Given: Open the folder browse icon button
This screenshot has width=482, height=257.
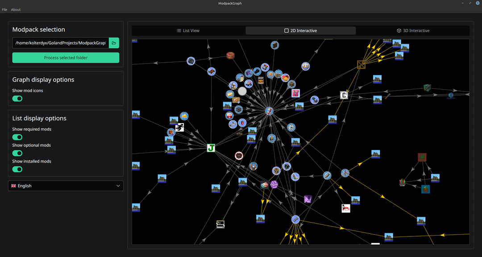Looking at the screenshot, I should click(114, 43).
